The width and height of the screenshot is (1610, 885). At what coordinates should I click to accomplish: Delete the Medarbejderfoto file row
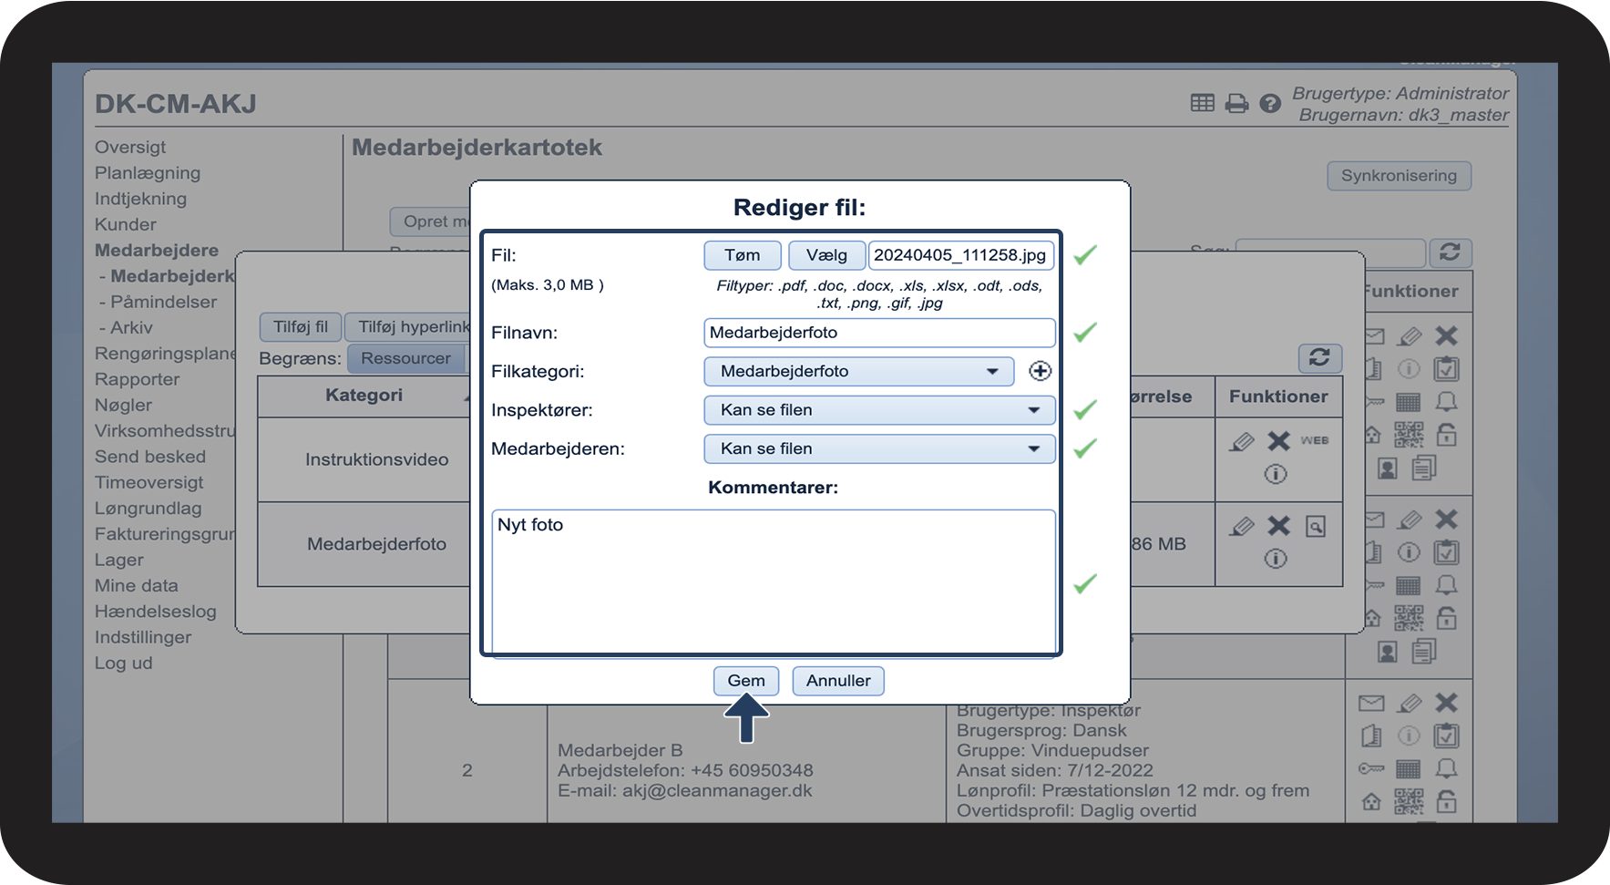point(1279,526)
